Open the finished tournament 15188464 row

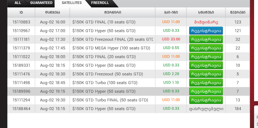[129, 109]
